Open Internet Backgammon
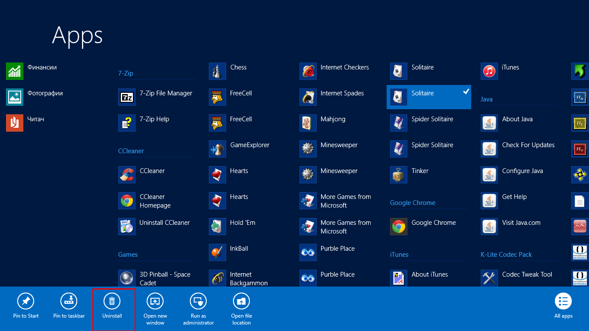The image size is (589, 331). click(x=238, y=278)
